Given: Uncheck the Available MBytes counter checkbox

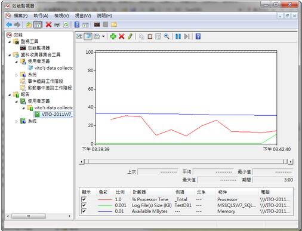Looking at the screenshot, I should point(84,211).
